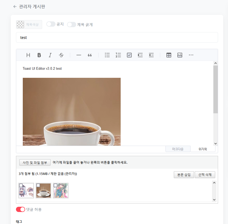Switch to the 마크다운 editing tab
The height and width of the screenshot is (224, 228).
(178, 149)
